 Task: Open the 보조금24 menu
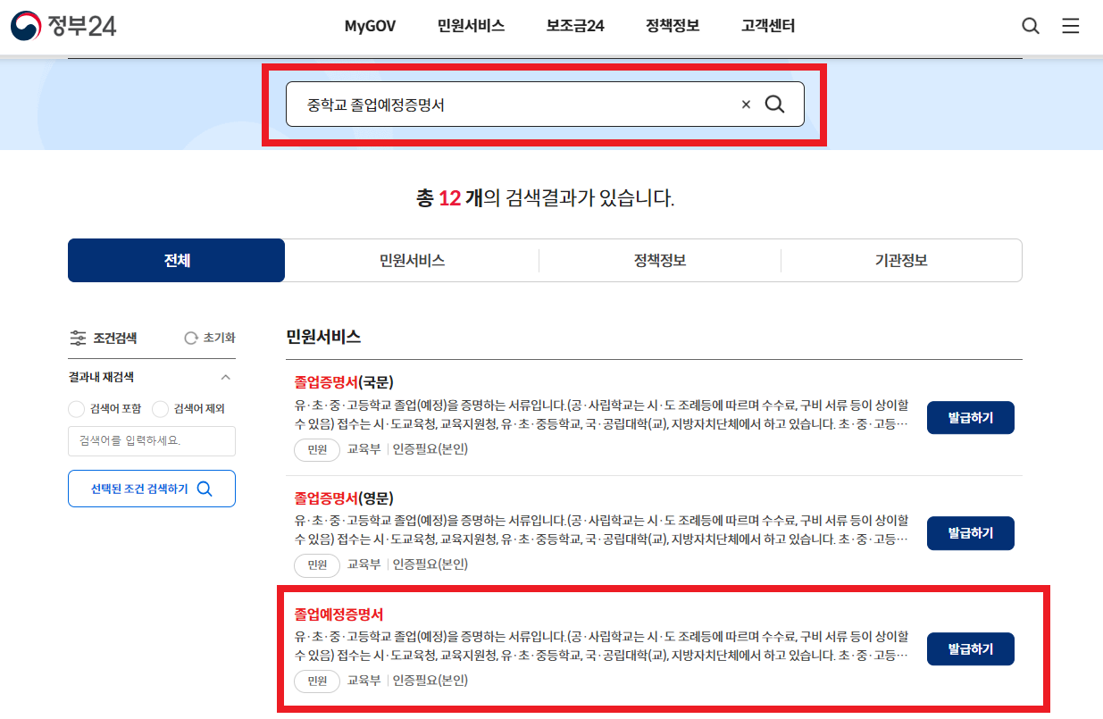click(574, 26)
